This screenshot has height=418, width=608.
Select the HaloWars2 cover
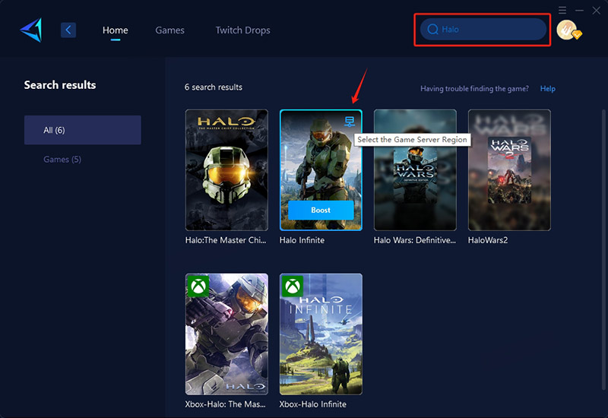pyautogui.click(x=509, y=169)
